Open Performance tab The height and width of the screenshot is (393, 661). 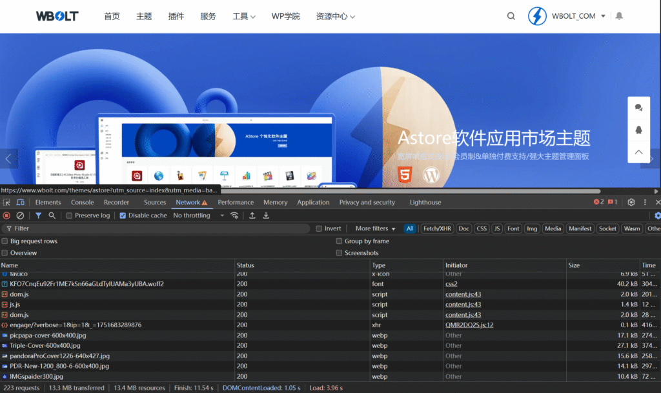click(x=236, y=202)
